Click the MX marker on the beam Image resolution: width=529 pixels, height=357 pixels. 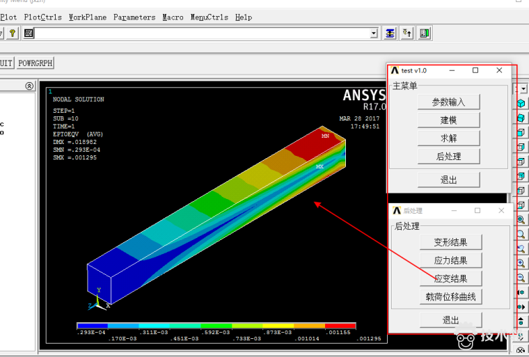click(319, 166)
